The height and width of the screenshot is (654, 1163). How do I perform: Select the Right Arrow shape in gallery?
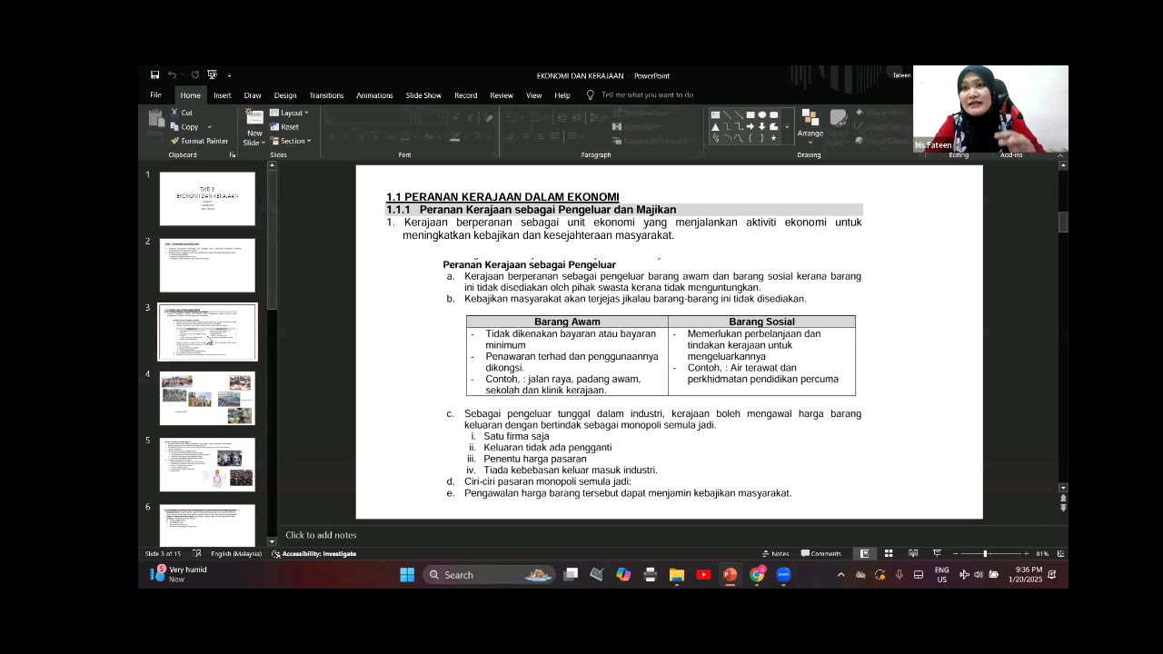tap(750, 127)
